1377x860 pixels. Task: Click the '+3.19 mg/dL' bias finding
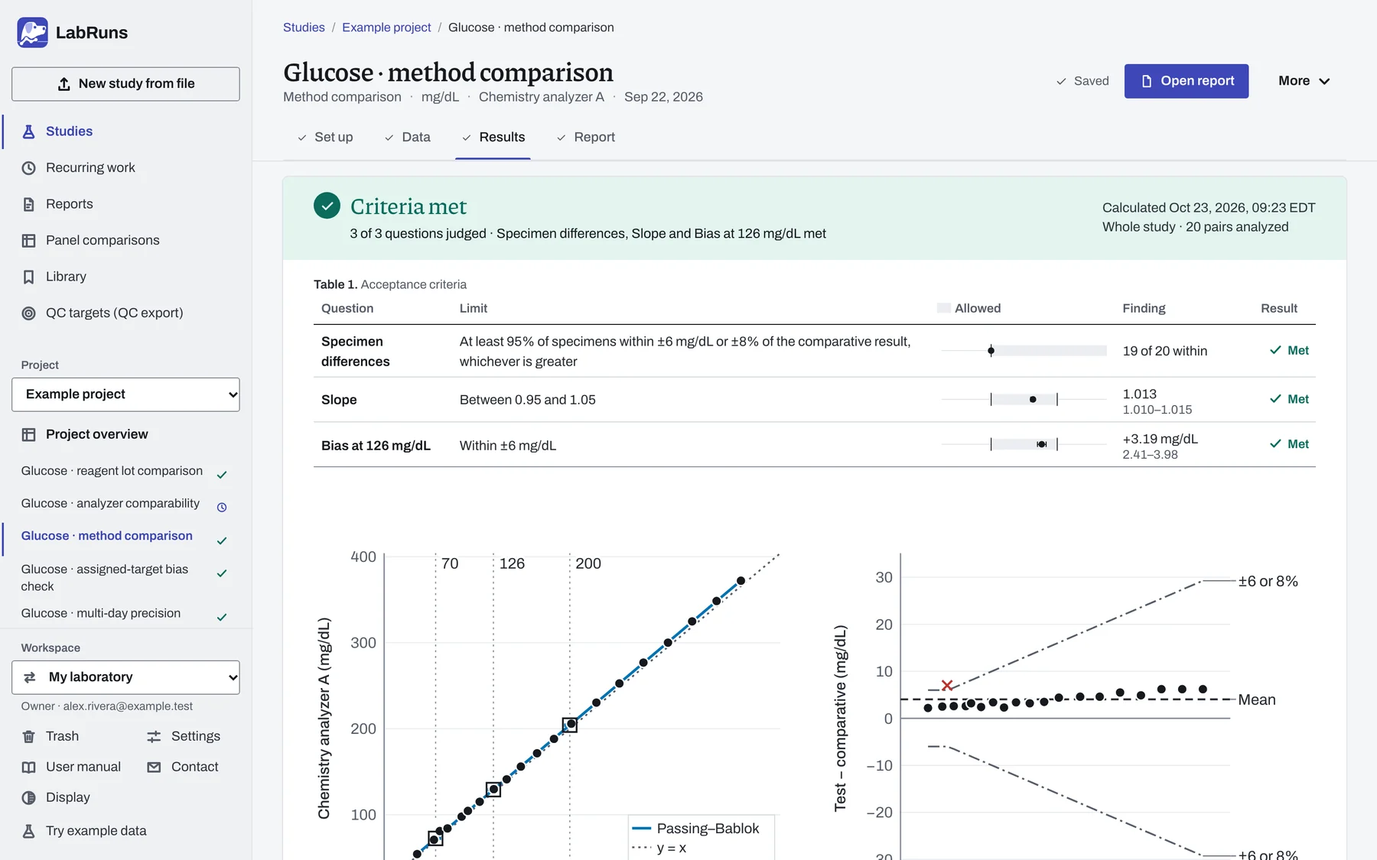[x=1160, y=439]
